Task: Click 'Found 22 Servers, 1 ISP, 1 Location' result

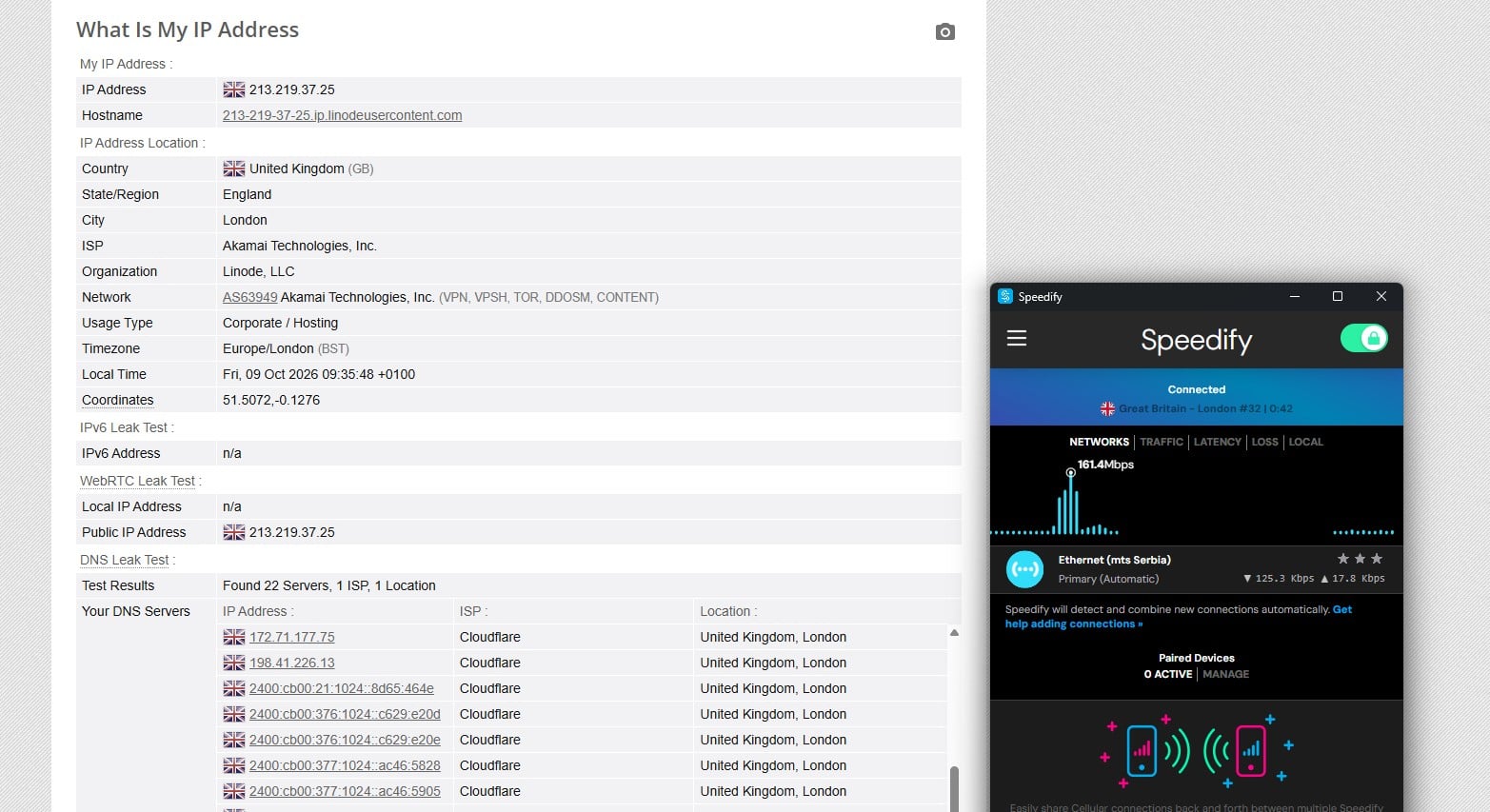Action: (x=329, y=585)
